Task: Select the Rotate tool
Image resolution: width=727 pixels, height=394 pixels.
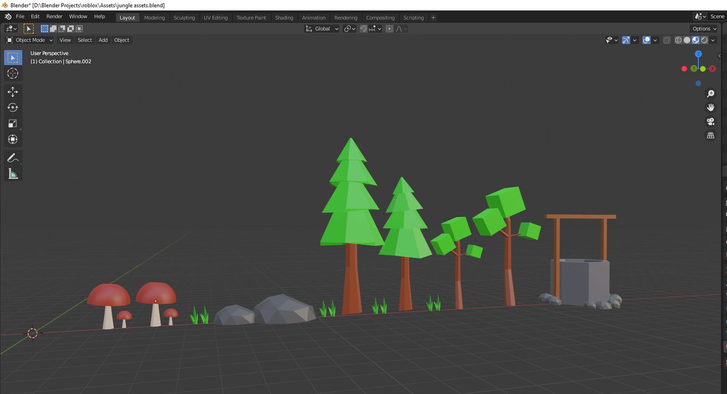Action: (13, 107)
